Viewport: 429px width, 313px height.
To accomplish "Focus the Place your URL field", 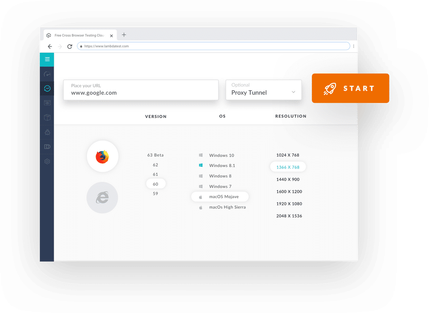I will pos(141,90).
